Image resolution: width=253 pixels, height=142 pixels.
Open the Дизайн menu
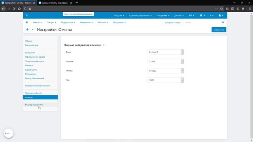(179, 15)
